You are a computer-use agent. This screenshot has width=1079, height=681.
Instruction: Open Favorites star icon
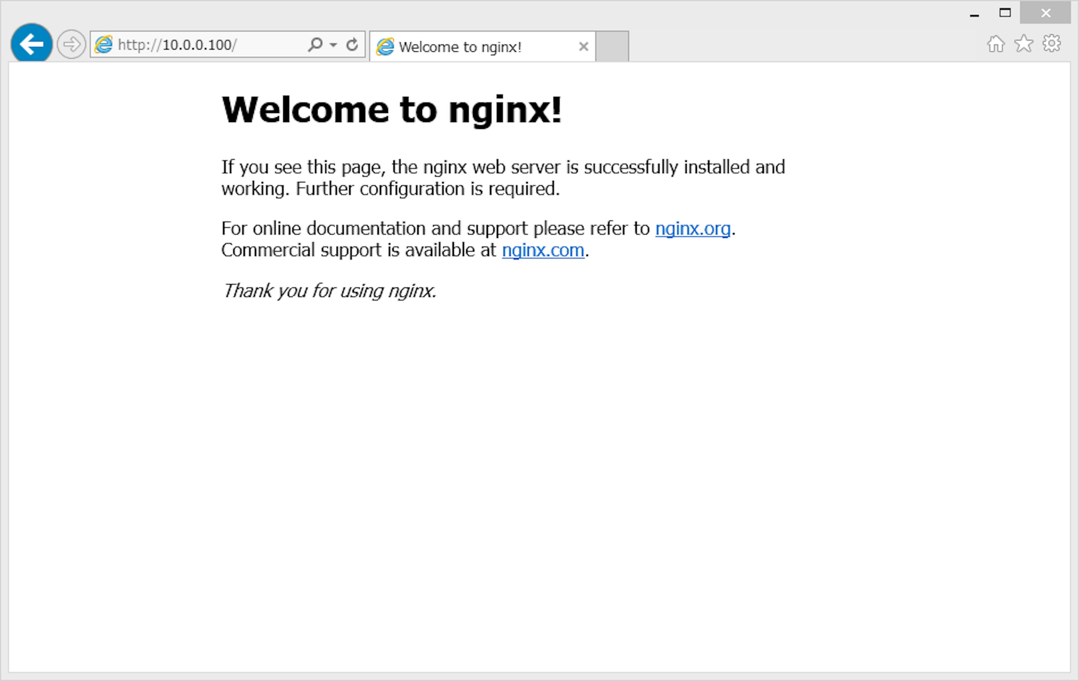pos(1023,44)
